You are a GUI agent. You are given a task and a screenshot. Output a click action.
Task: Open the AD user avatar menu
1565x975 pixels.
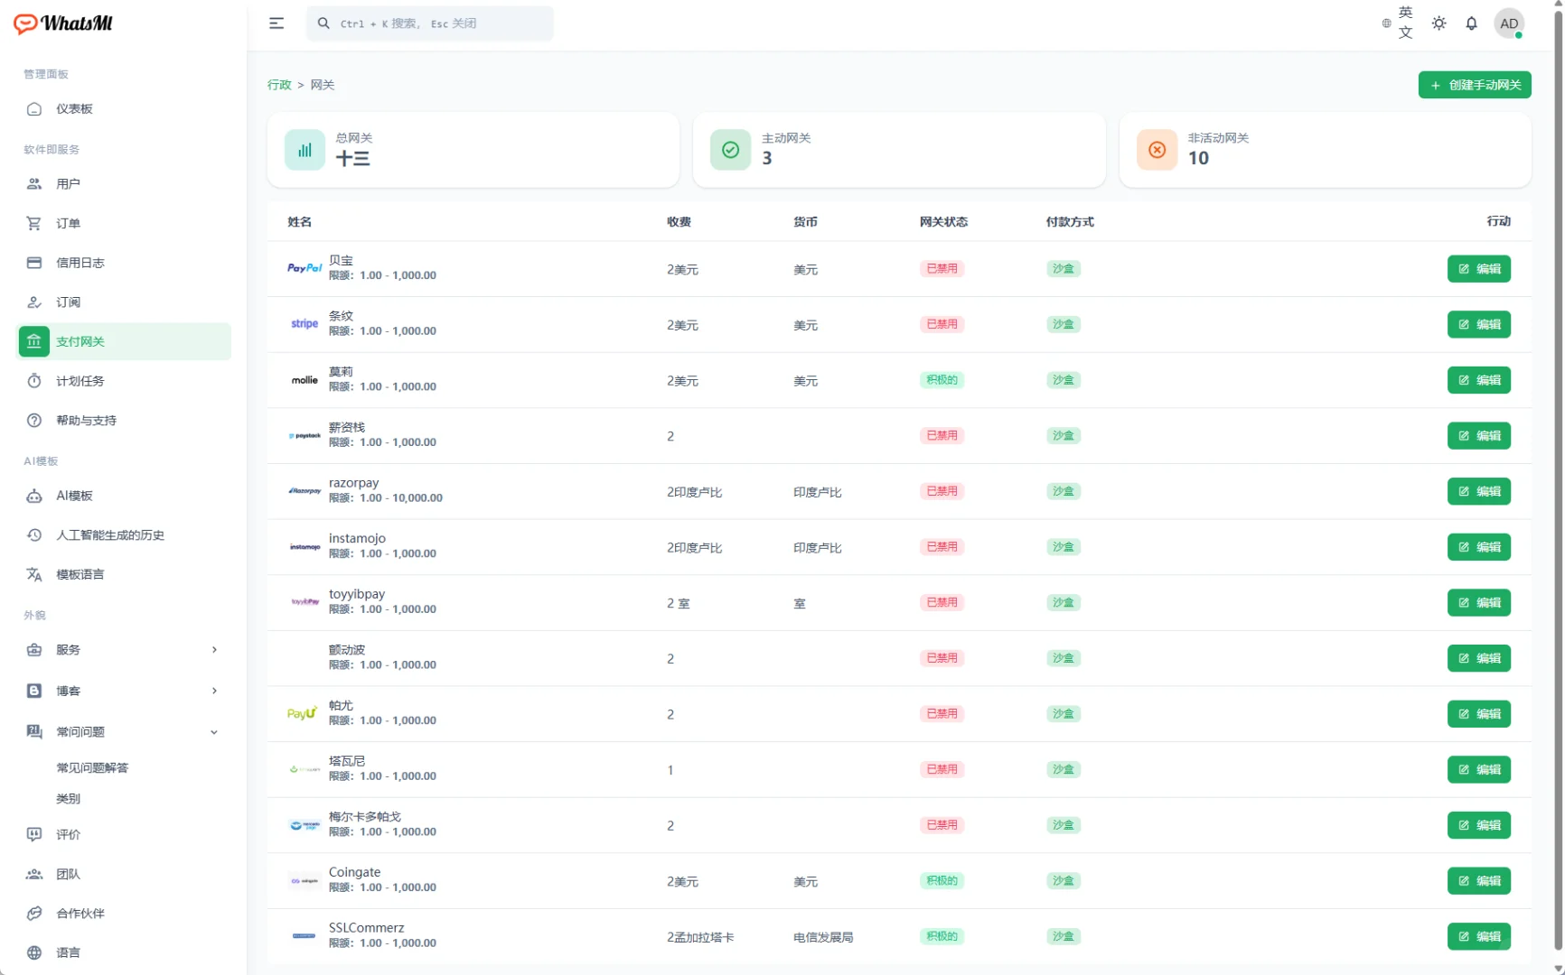click(1509, 23)
